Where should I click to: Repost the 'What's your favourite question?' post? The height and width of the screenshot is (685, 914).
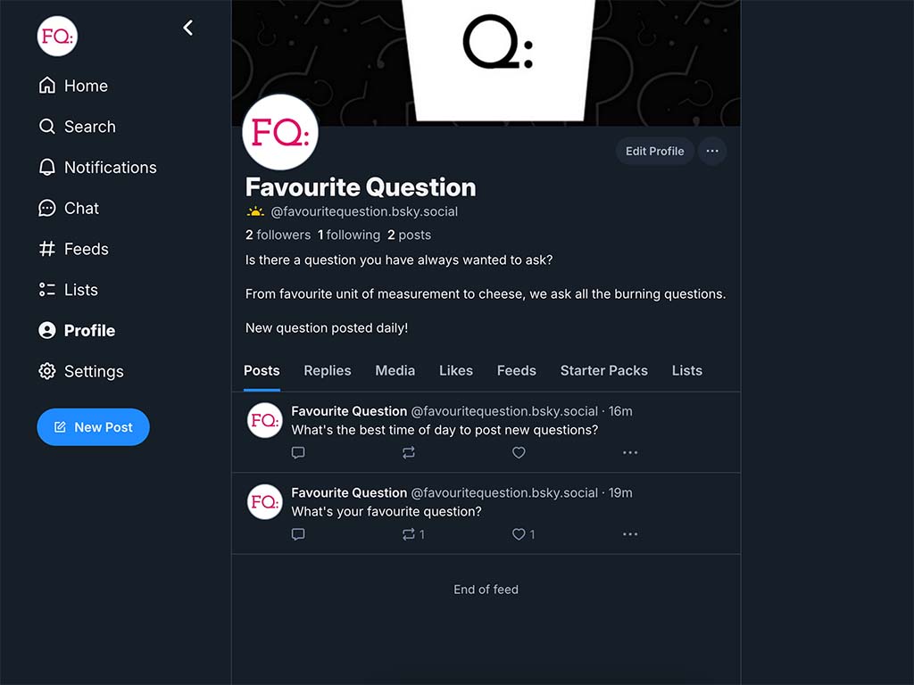(x=413, y=534)
